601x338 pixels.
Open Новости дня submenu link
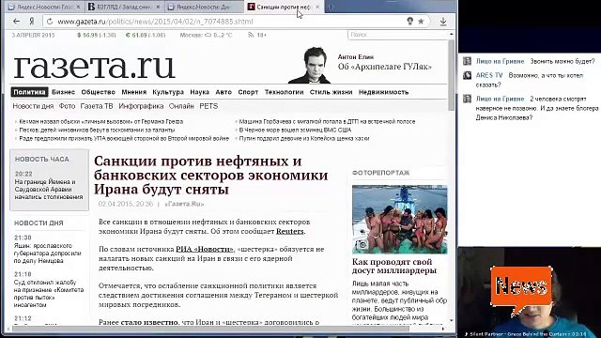click(x=33, y=106)
